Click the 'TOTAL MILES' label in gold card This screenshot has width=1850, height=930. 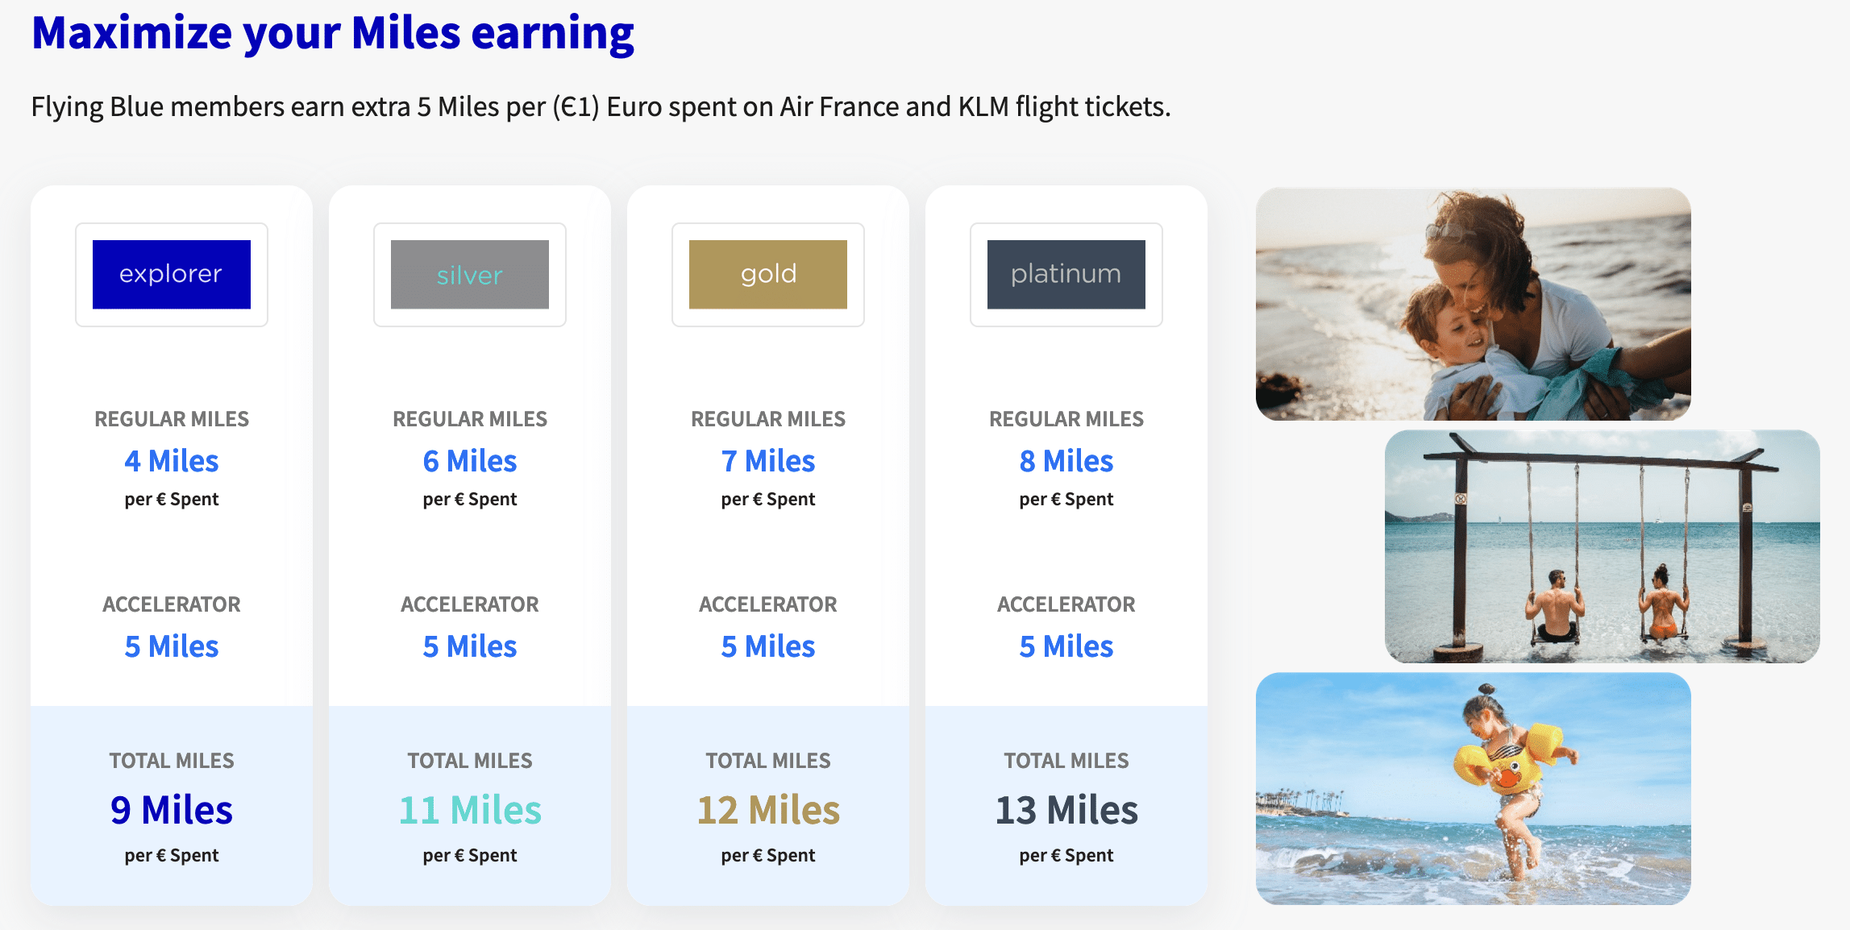[x=768, y=761]
